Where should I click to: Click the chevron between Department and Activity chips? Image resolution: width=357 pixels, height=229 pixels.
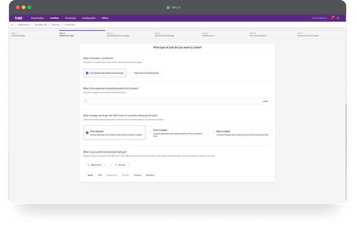click(x=110, y=165)
